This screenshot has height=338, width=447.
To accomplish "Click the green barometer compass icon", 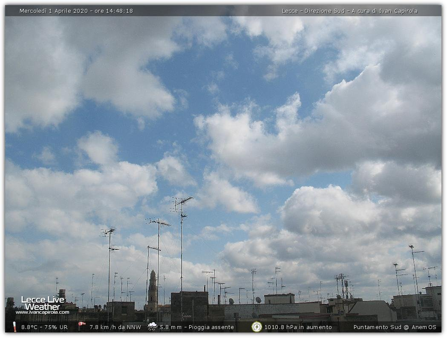I will (257, 327).
